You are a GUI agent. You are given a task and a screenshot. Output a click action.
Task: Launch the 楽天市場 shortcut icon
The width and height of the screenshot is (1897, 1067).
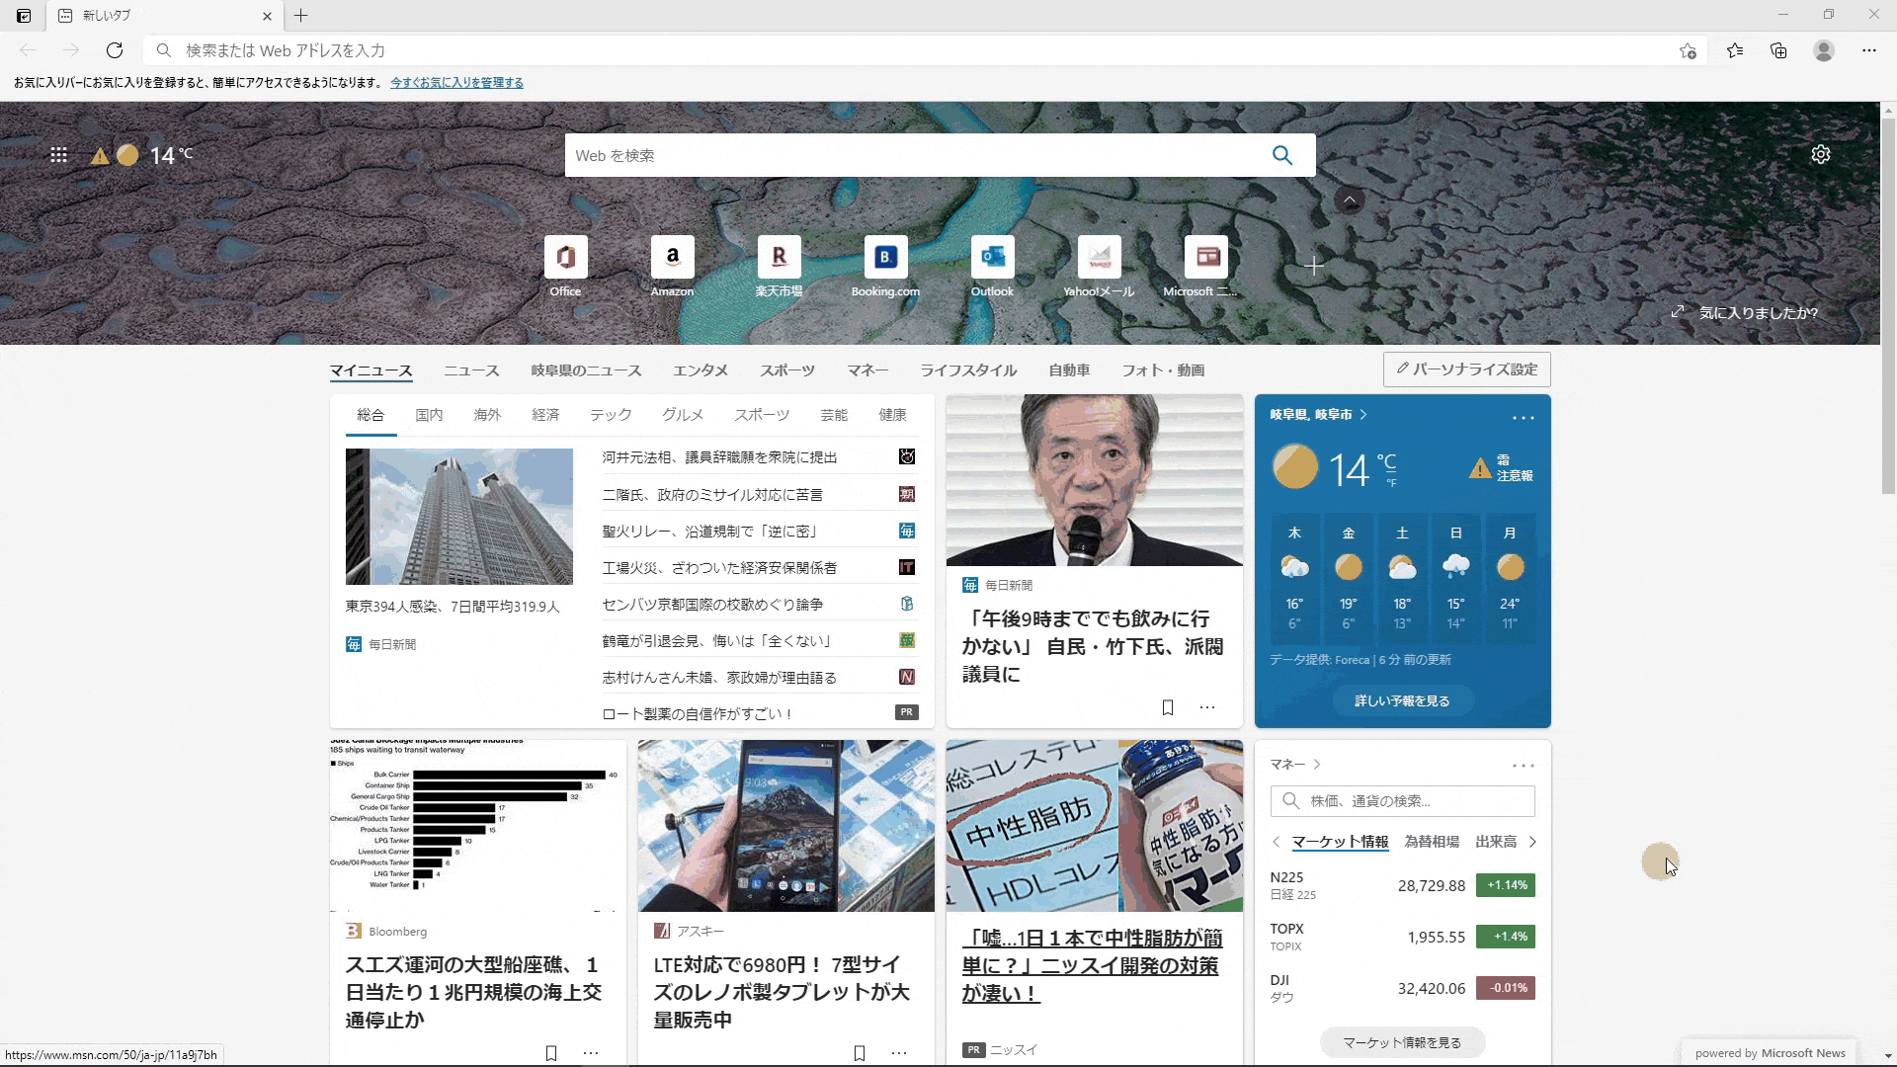779,255
